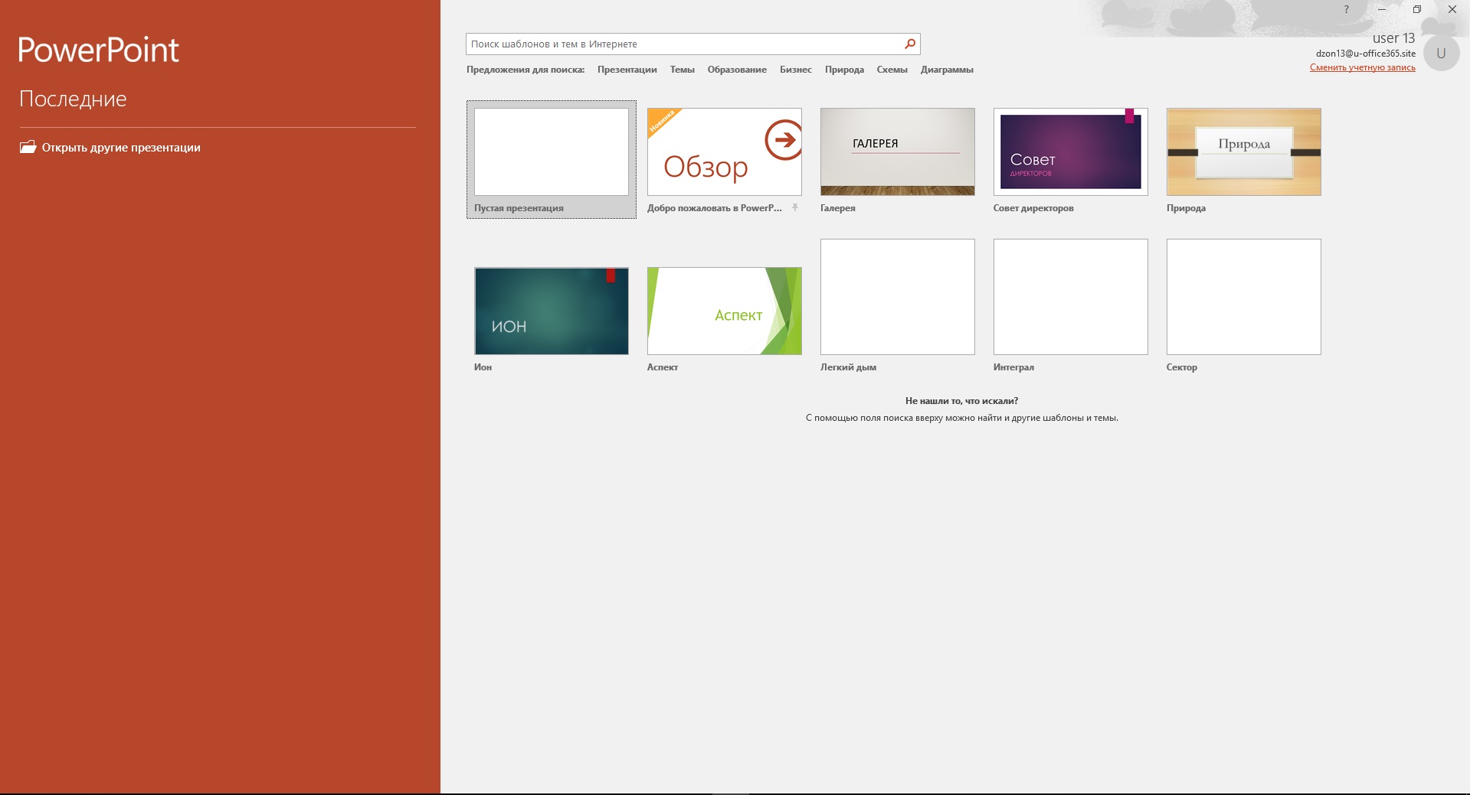Choose the Интеграл template thumbnail

click(x=1071, y=297)
